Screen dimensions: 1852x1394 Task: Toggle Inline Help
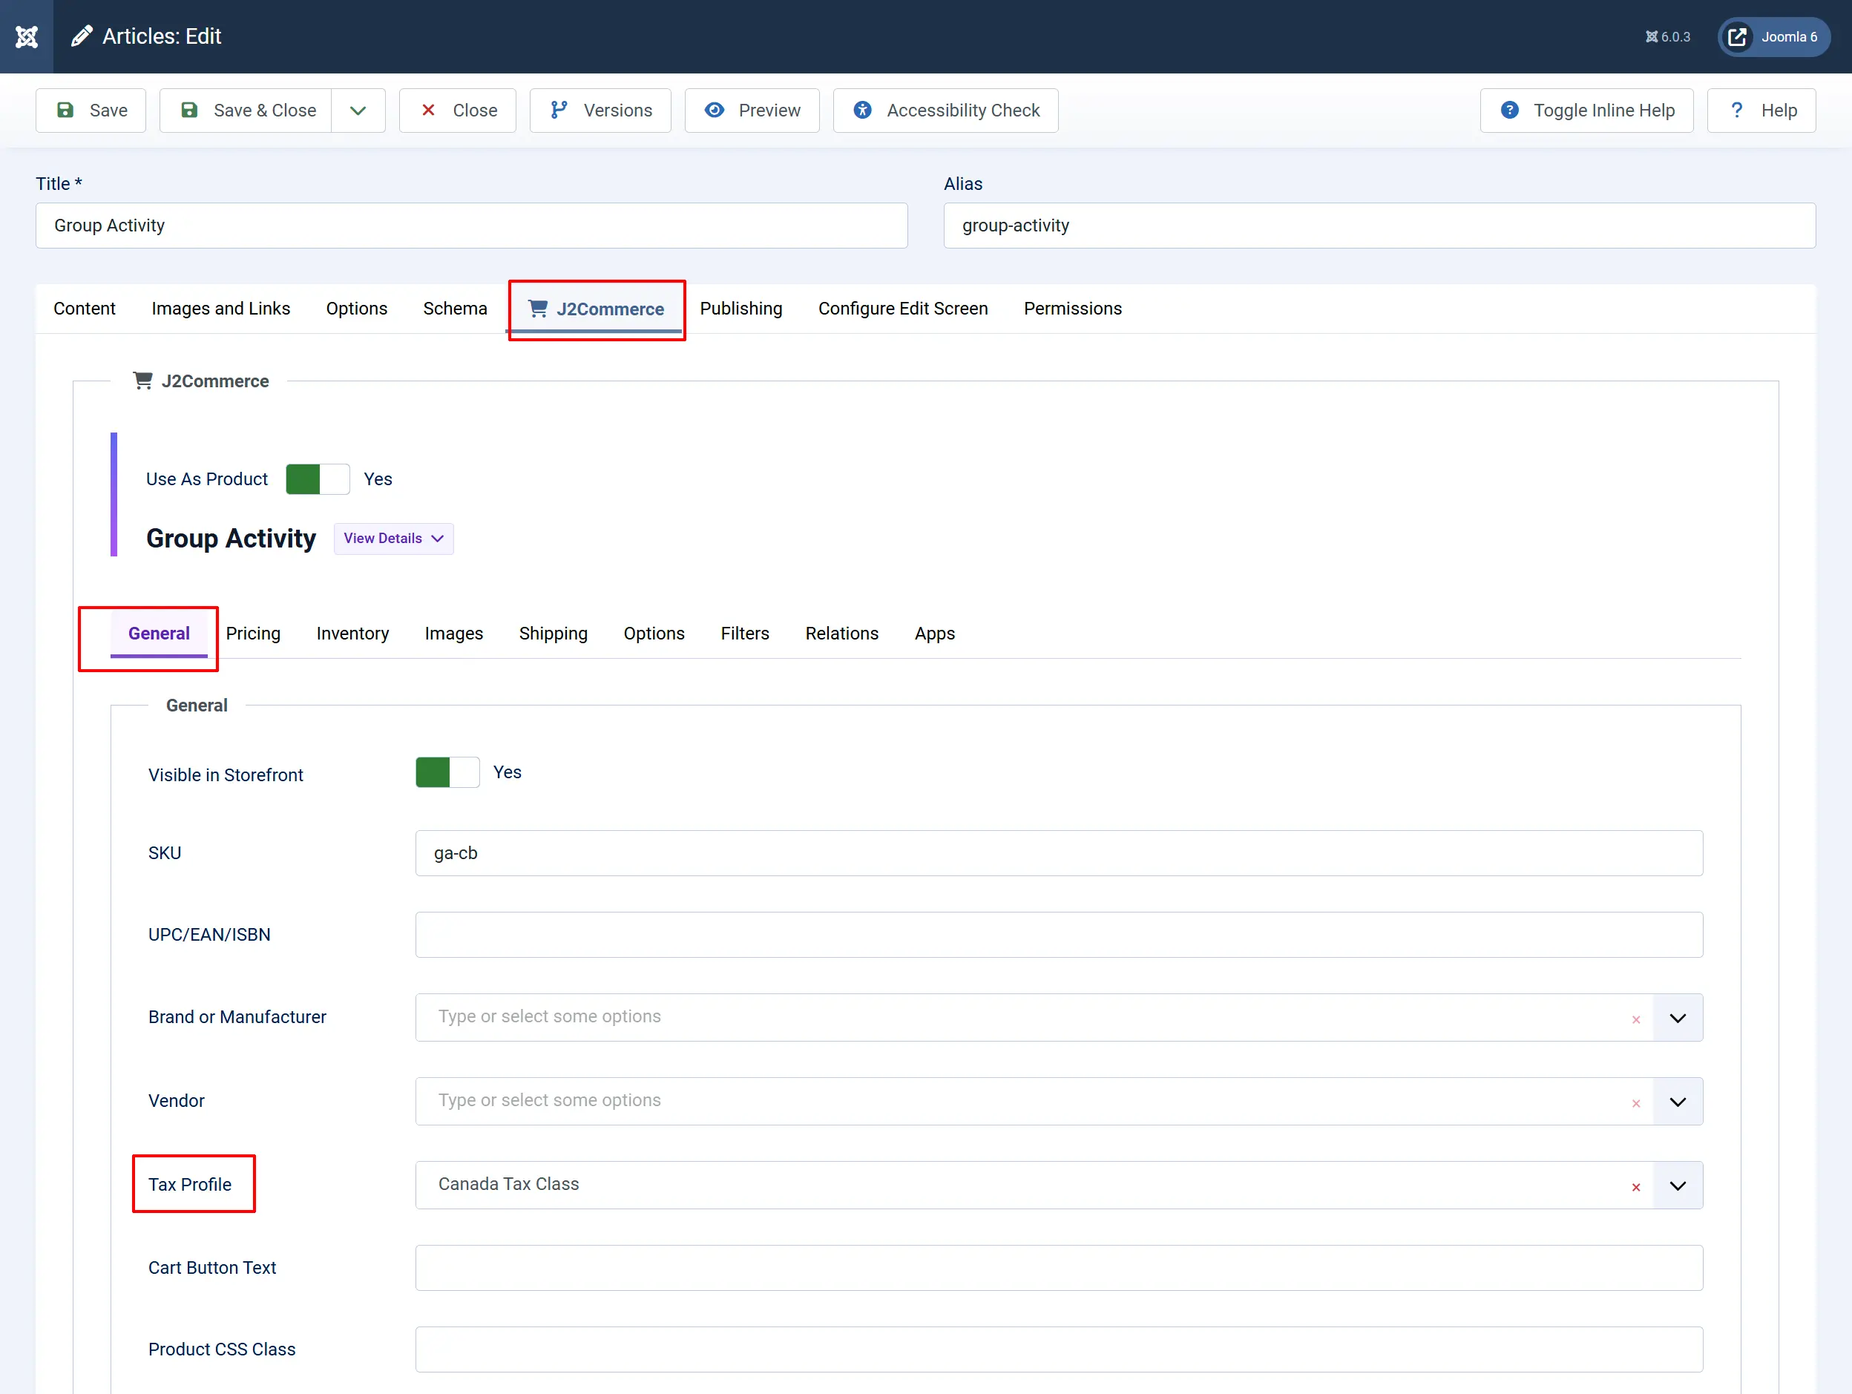tap(1586, 111)
